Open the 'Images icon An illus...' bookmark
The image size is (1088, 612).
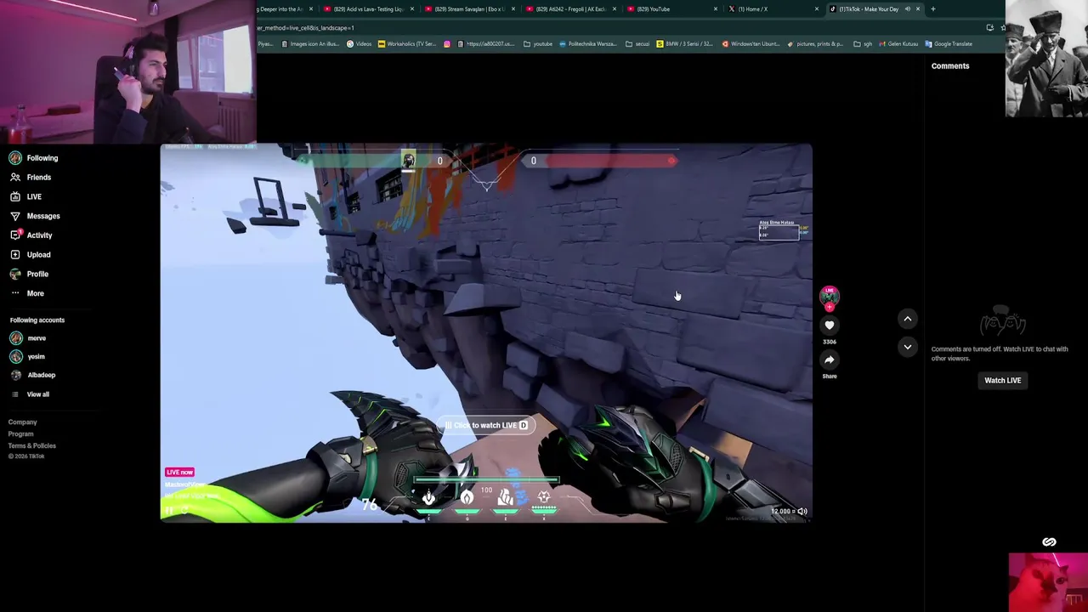311,44
